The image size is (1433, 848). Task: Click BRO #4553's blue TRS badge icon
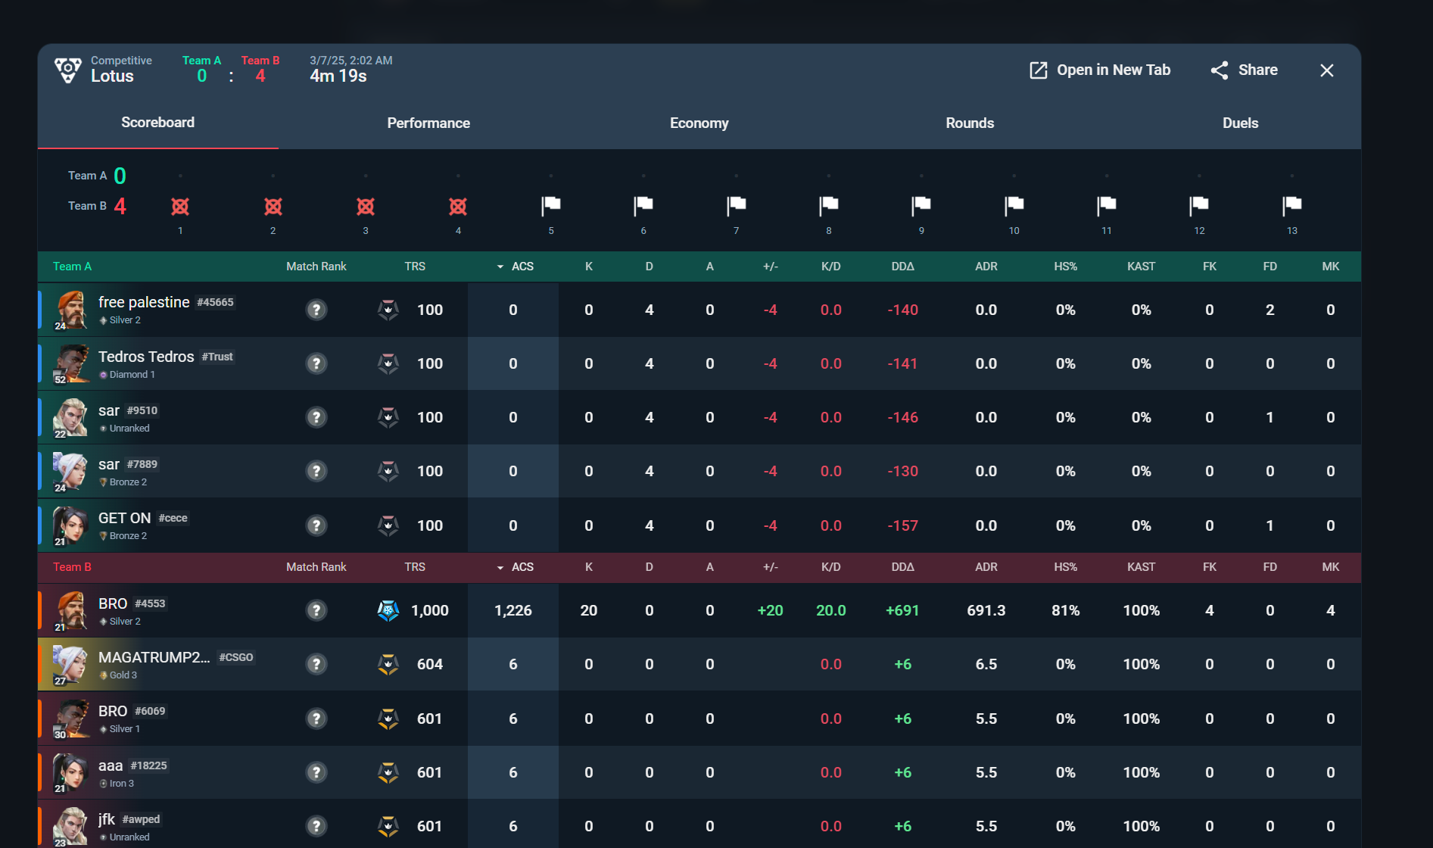[x=388, y=610]
